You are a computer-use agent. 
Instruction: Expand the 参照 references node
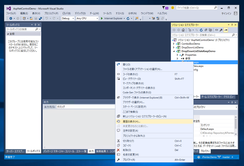coord(178,59)
